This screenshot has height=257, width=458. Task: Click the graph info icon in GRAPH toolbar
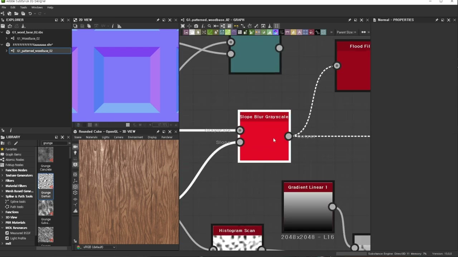coord(203,26)
